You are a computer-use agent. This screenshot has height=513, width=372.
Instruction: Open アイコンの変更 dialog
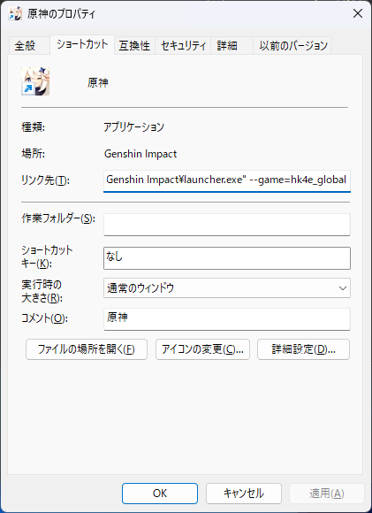(x=202, y=349)
